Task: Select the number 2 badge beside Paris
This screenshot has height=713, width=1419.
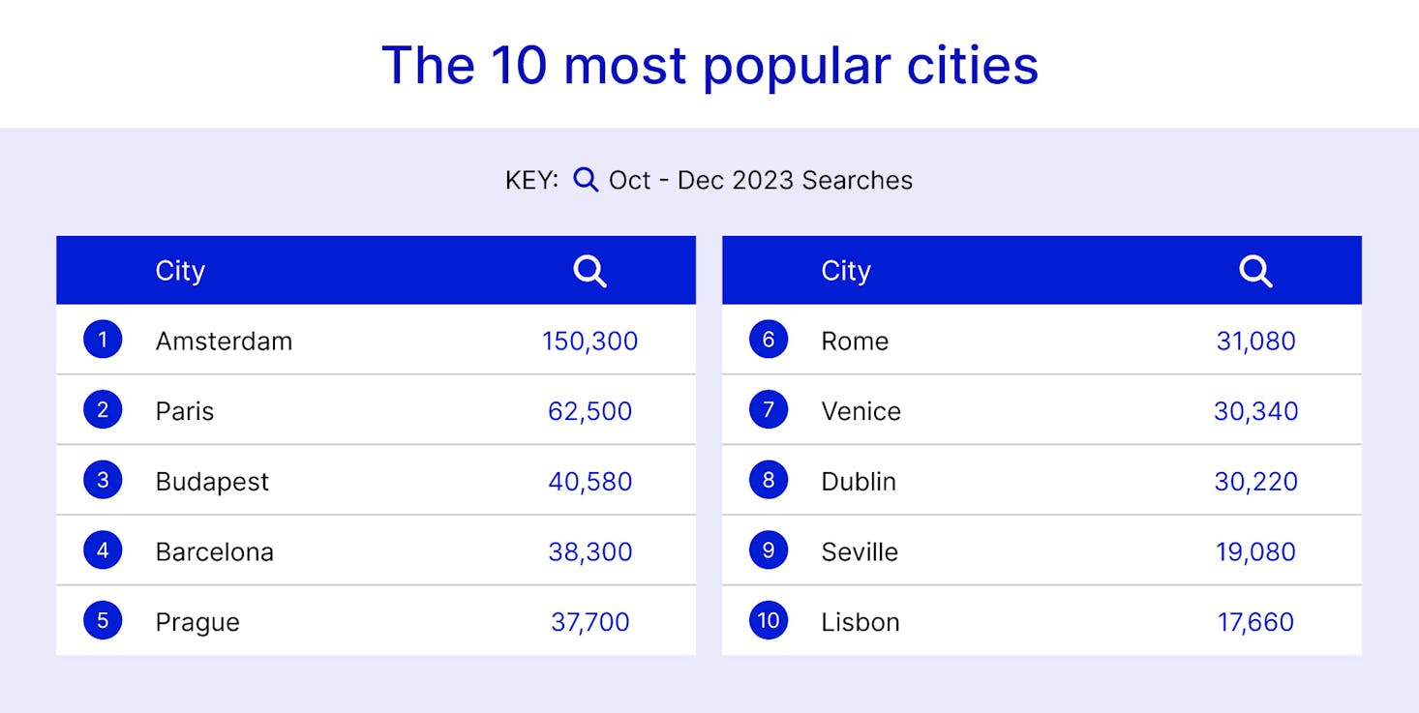Action: pyautogui.click(x=103, y=410)
